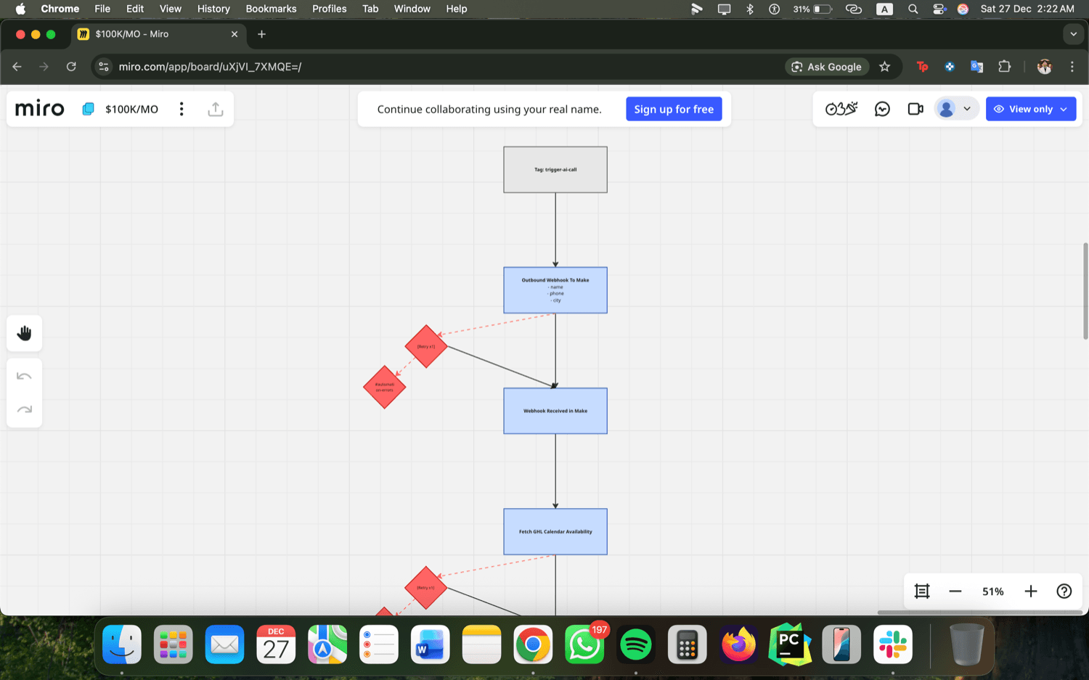Select the Fetch GHL Calendar Availability box
The image size is (1089, 680).
click(555, 531)
